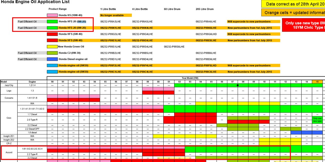Click the 'Concerto' model cell
The image size is (325, 162).
point(9,98)
